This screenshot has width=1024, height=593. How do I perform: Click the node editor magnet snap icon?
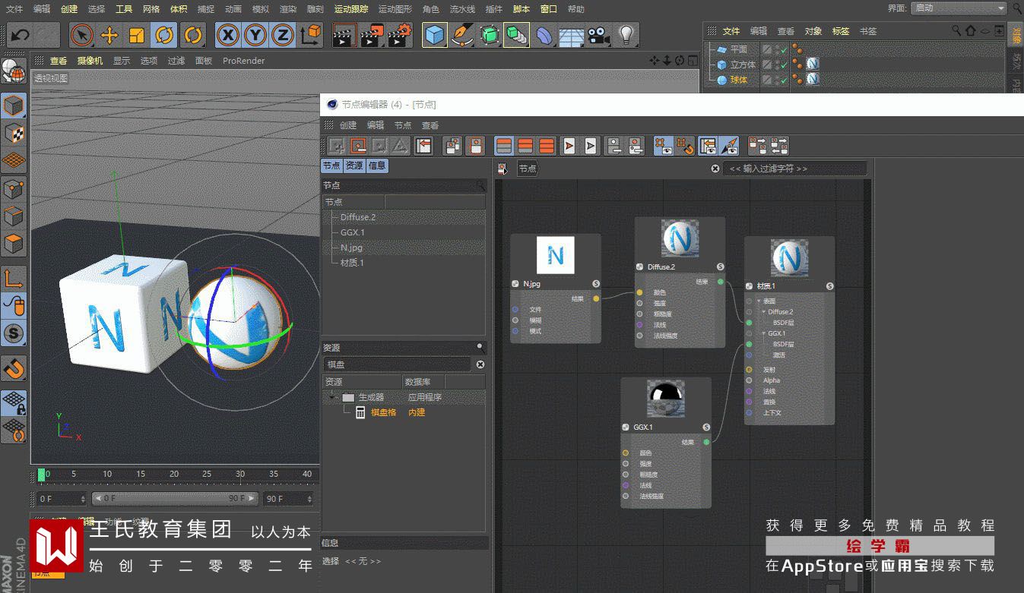685,146
